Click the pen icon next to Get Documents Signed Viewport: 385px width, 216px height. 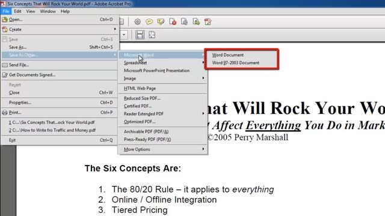coord(5,75)
